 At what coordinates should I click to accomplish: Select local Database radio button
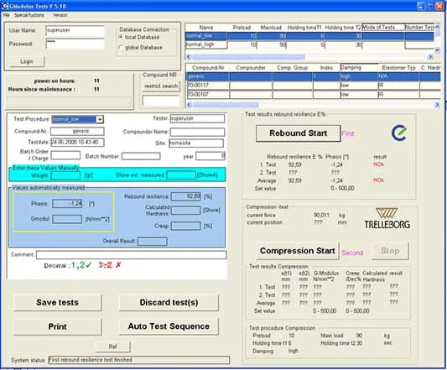(x=121, y=37)
